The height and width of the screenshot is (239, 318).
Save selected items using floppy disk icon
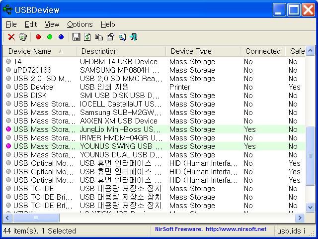pyautogui.click(x=76, y=37)
